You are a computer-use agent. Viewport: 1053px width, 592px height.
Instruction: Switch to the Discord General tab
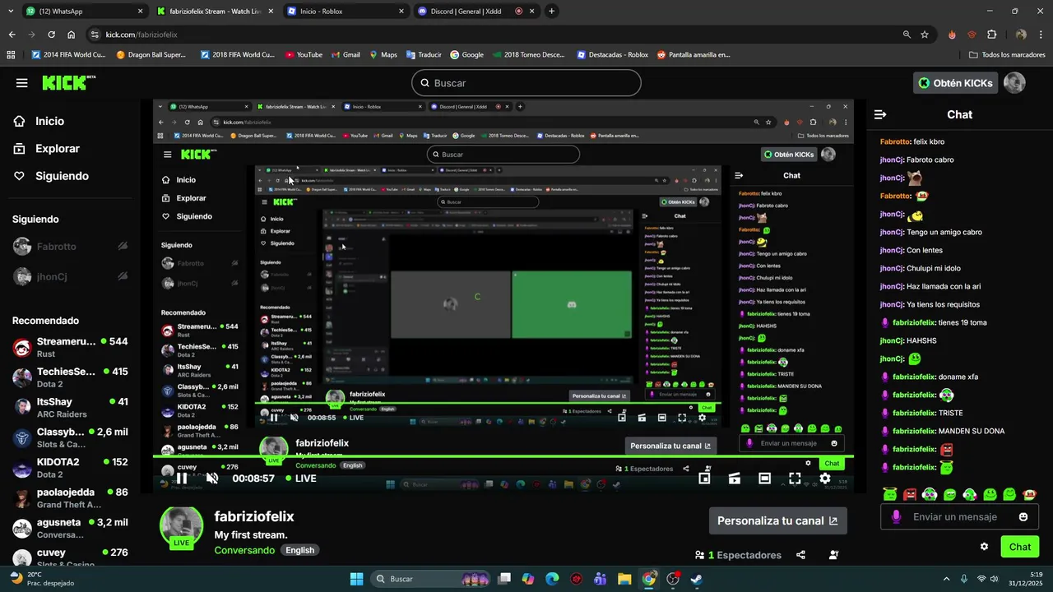(x=475, y=12)
